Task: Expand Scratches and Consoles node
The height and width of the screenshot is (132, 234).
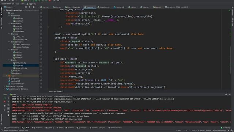Action: coord(4,89)
